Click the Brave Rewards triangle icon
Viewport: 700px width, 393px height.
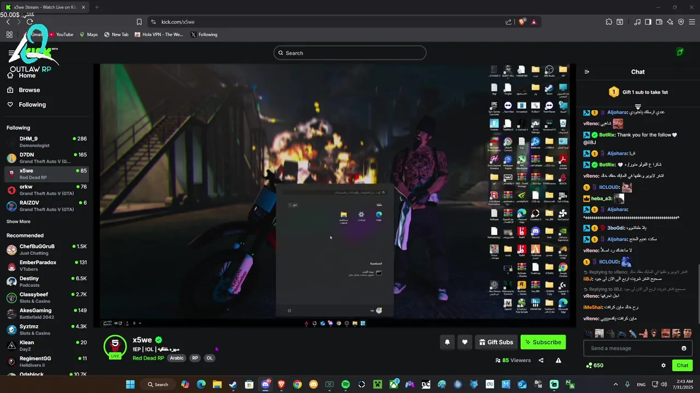533,22
